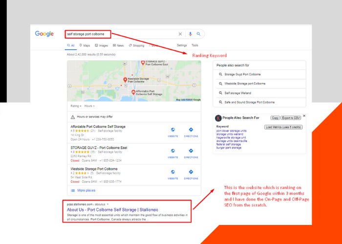Switch to the News tab
Screen dimensions: 342x244
tap(118, 45)
